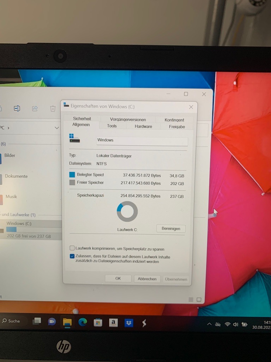
Task: Switch Explorer to large thumbnails view icon
Action: (x=199, y=300)
